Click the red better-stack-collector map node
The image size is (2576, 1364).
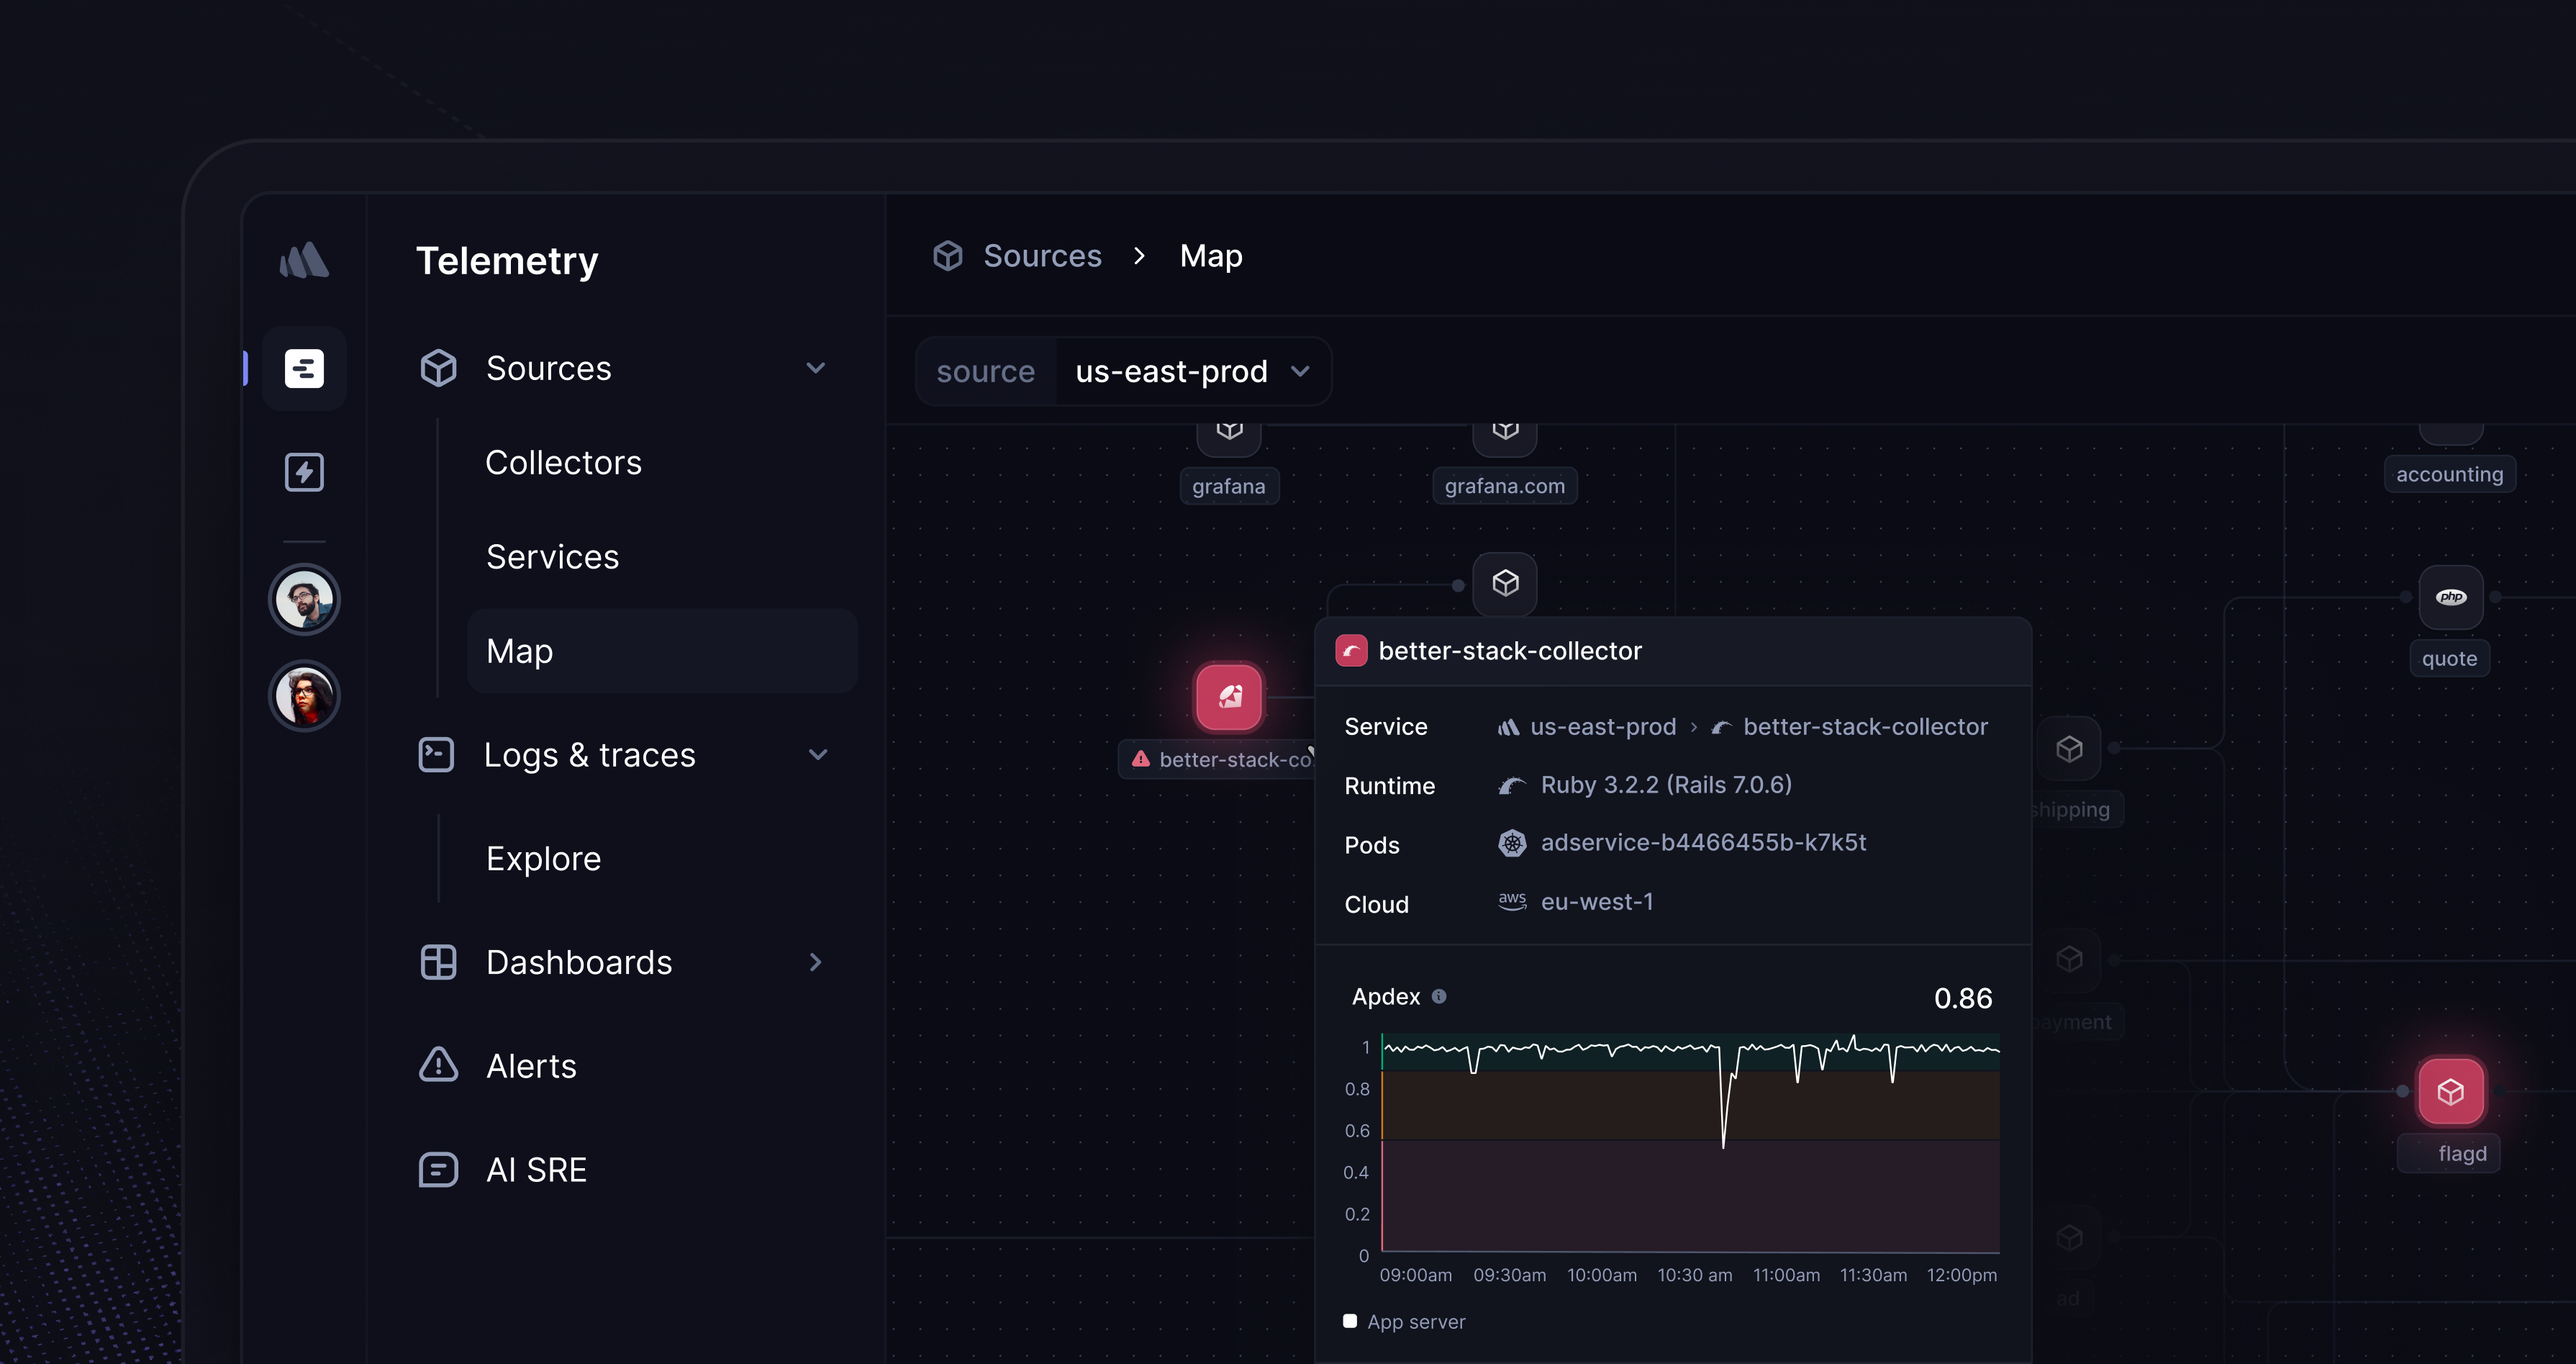tap(1229, 697)
